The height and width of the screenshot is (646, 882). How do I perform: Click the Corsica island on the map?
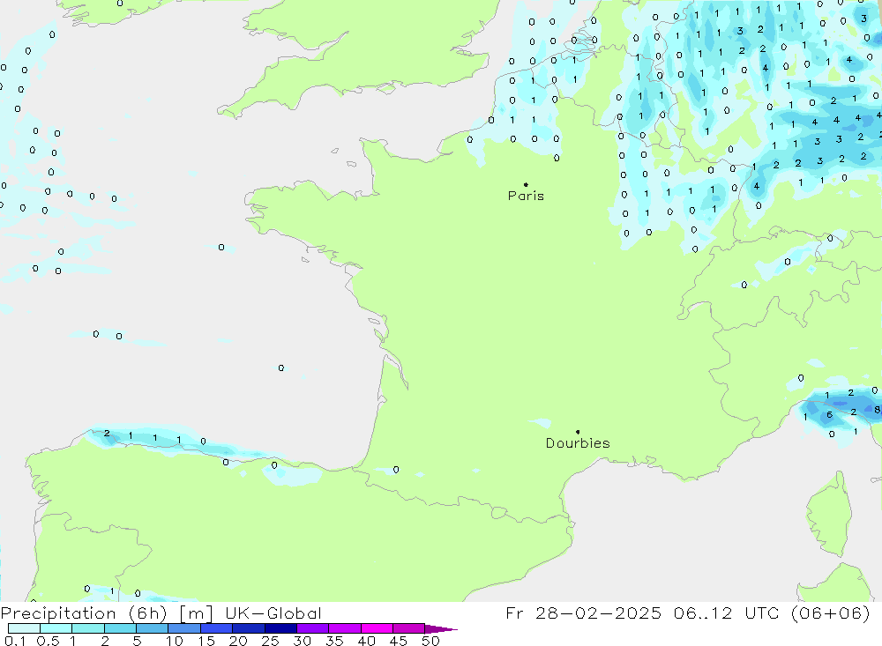click(x=830, y=515)
